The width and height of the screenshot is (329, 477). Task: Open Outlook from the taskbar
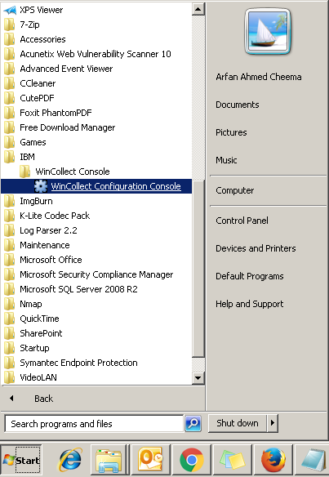150,460
